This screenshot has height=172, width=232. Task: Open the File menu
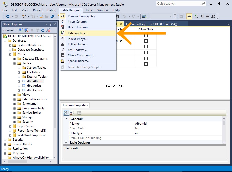tap(5, 10)
